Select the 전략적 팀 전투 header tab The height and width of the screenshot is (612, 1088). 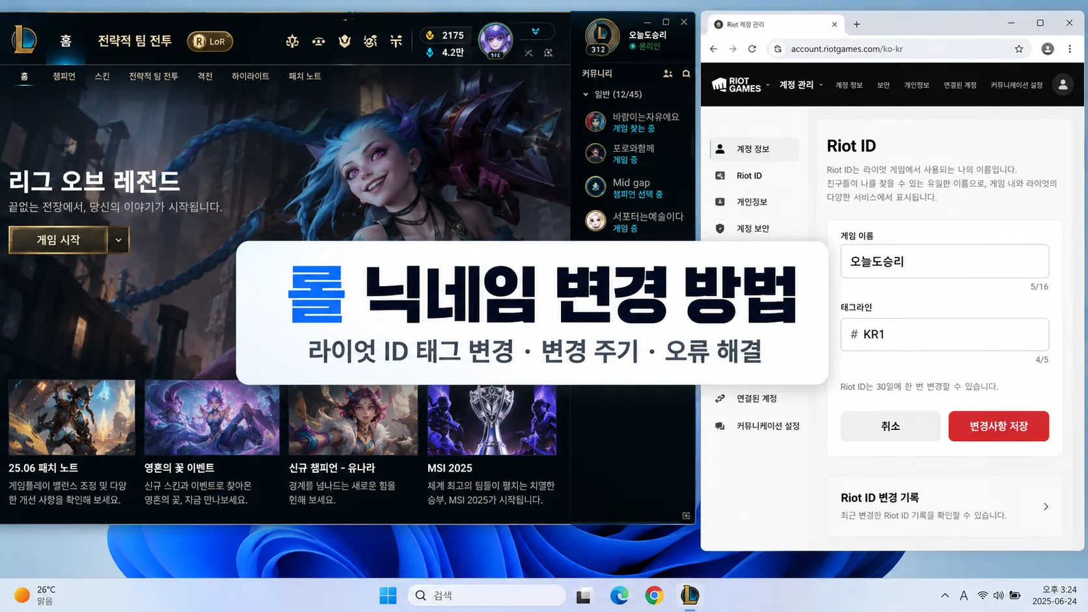click(x=135, y=41)
